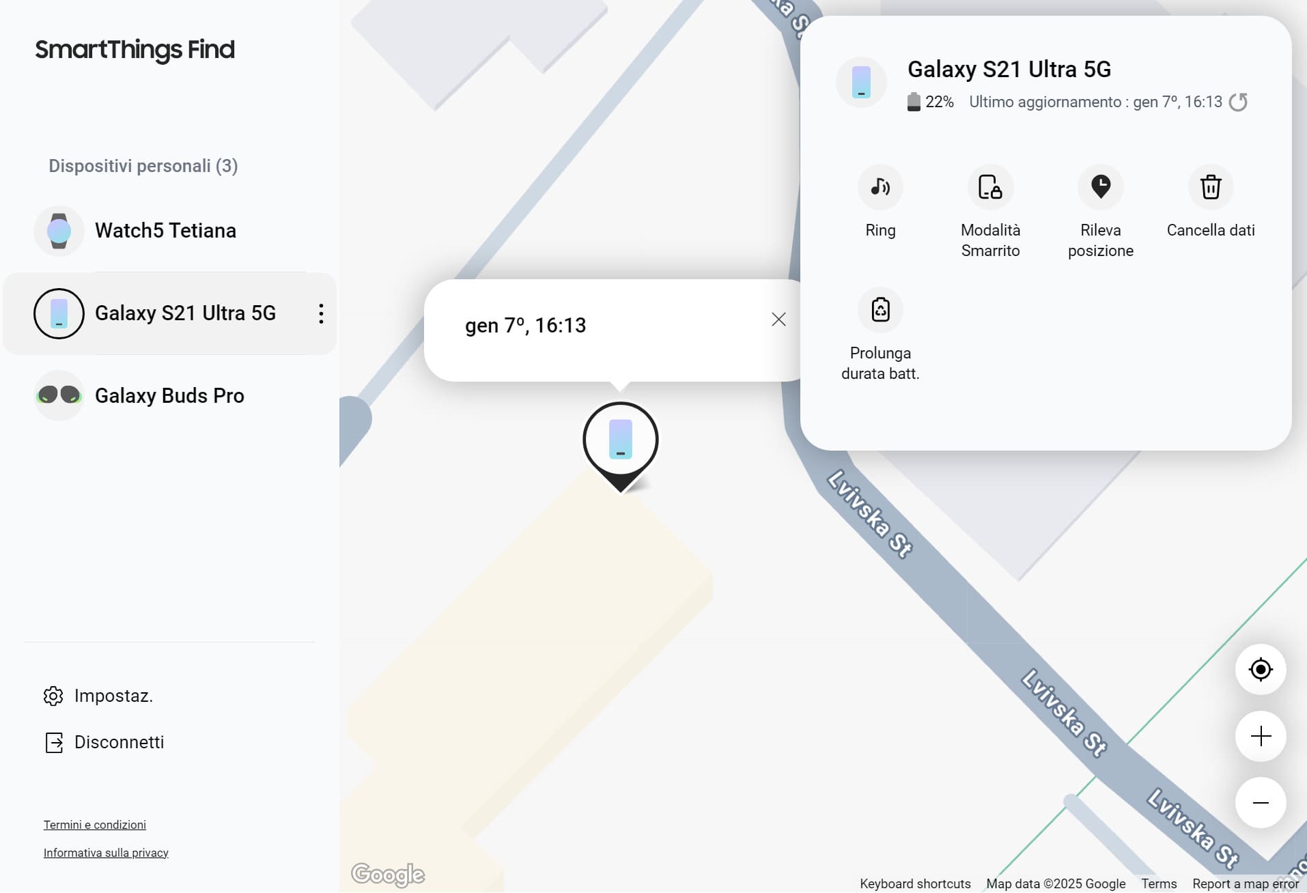Click the 22% battery indicator
Screen dimensions: 1307x893
coord(930,102)
